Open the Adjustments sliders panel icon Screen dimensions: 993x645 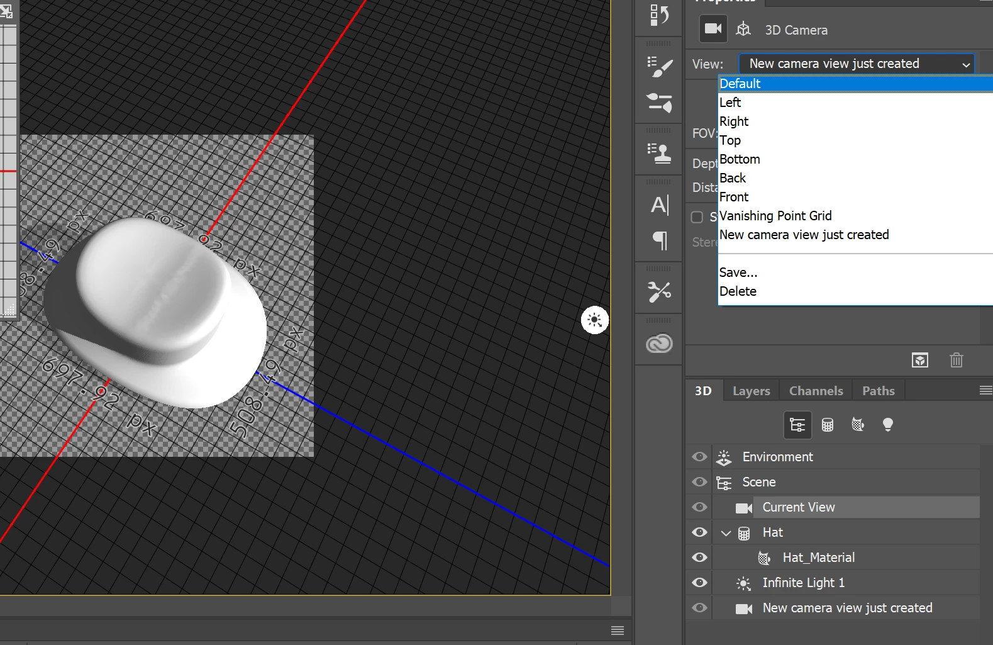point(659,103)
